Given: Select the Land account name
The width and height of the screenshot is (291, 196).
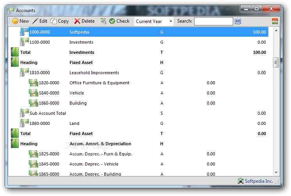Looking at the screenshot, I should tap(74, 123).
